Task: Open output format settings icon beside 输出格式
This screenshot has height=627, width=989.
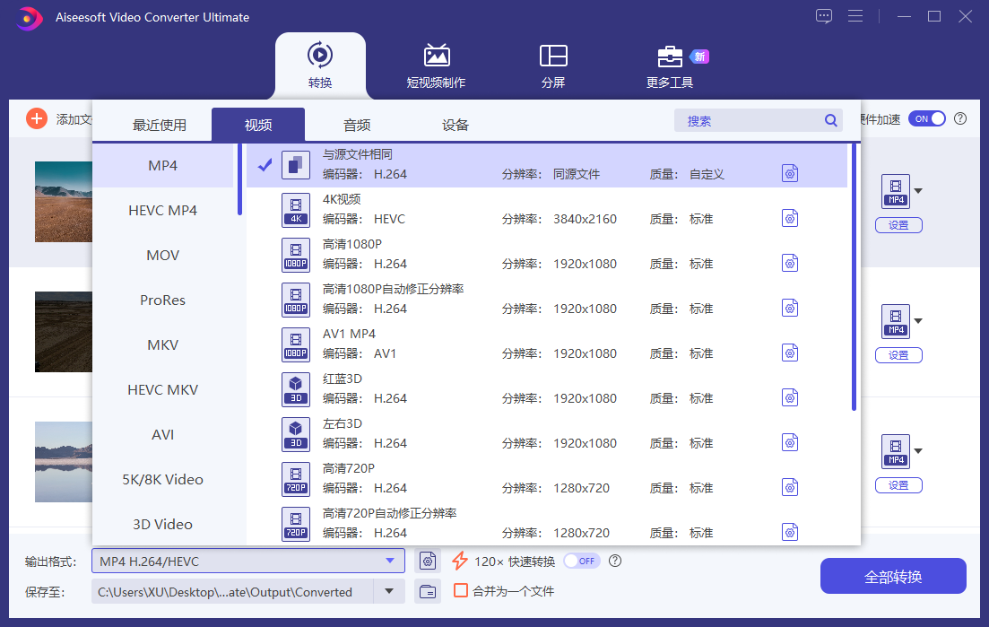Action: [x=429, y=562]
